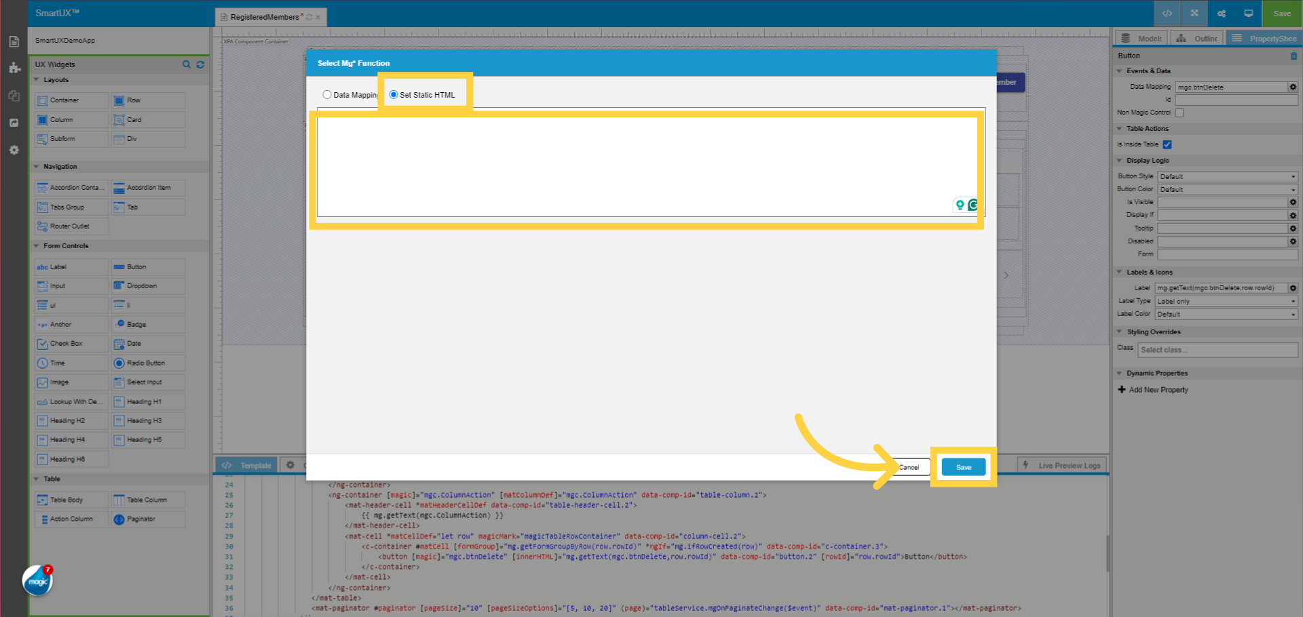Screen dimensions: 1303x617
Task: Save the Mg function dialog
Action: pos(963,467)
